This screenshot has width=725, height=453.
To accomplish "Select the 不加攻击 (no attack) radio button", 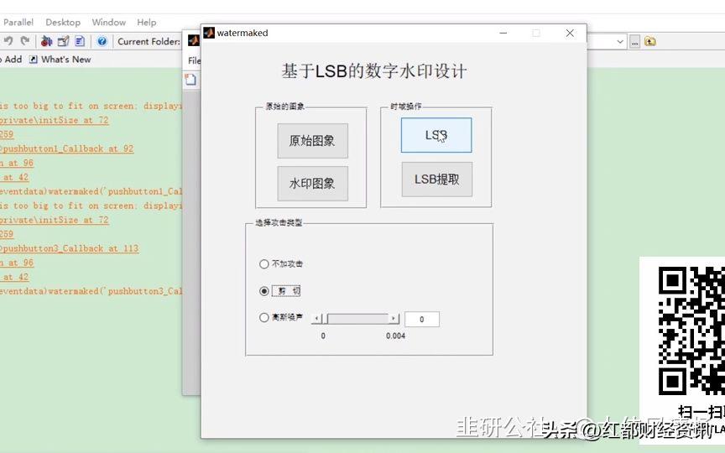I will pyautogui.click(x=263, y=264).
